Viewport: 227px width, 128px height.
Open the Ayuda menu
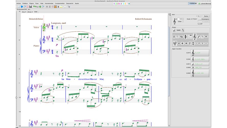click(x=77, y=3)
